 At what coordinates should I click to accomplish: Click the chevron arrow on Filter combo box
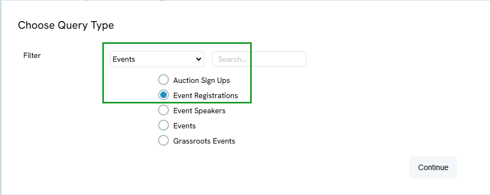(x=199, y=59)
